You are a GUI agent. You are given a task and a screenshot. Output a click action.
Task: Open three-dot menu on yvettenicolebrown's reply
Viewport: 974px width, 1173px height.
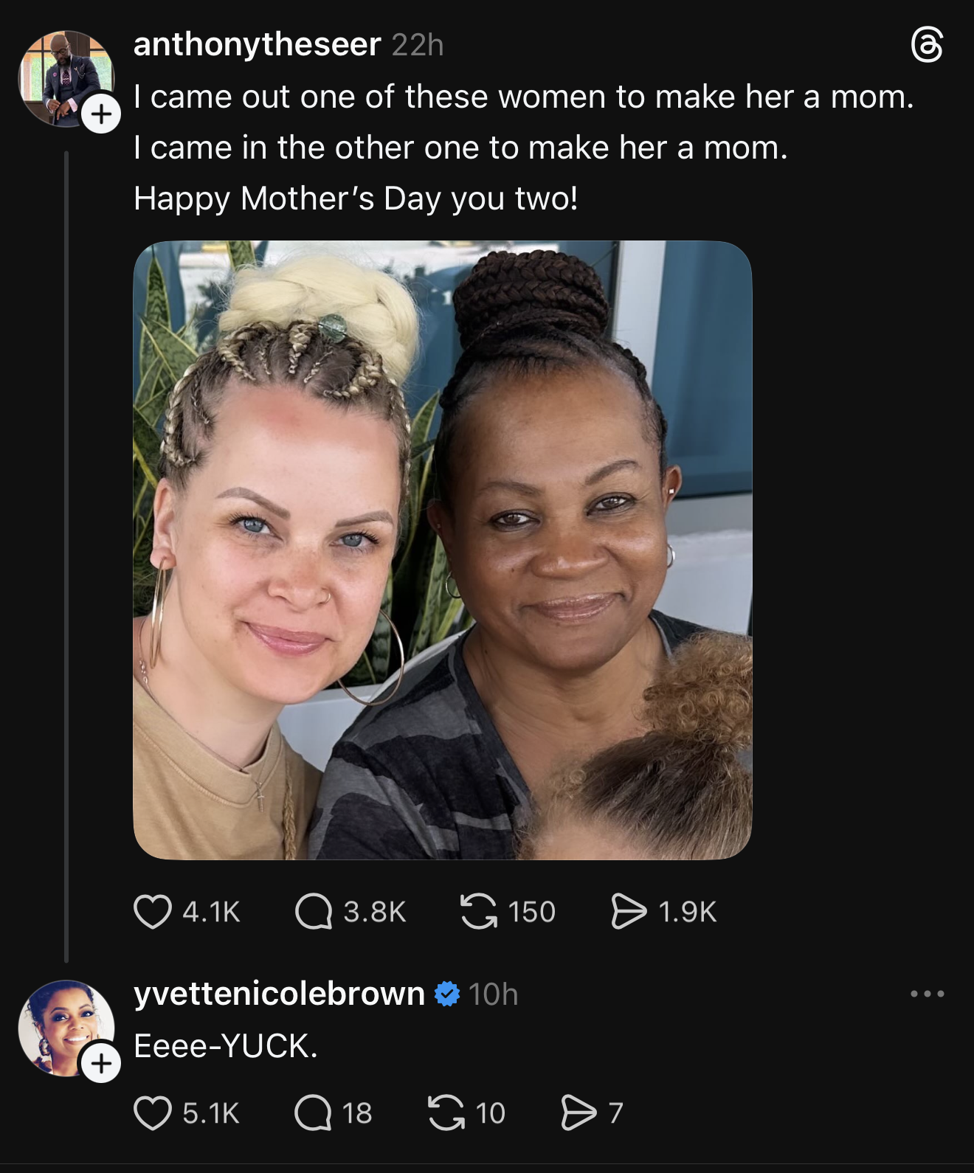tap(927, 994)
